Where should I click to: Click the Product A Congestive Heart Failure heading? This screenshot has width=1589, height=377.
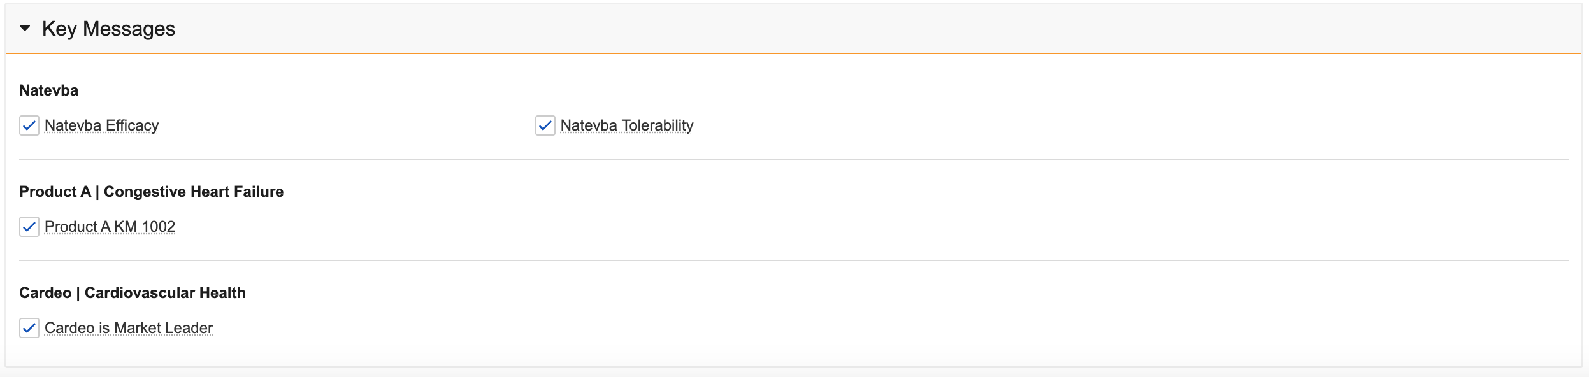pyautogui.click(x=151, y=192)
